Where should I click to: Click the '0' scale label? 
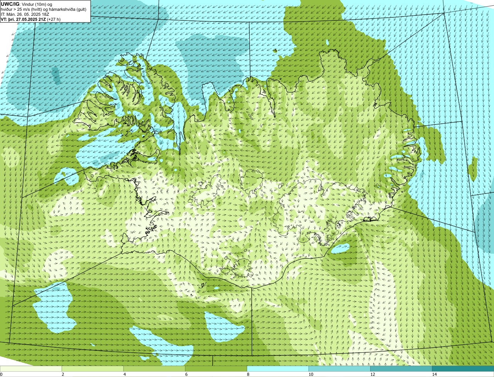click(x=1, y=374)
